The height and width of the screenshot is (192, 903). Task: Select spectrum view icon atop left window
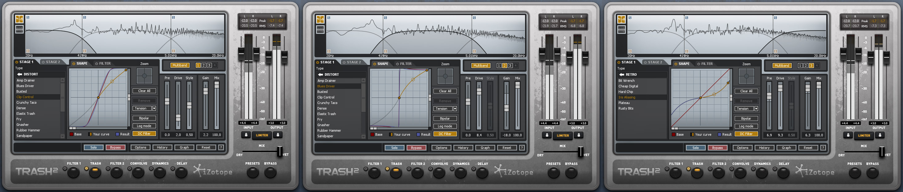[x=19, y=19]
